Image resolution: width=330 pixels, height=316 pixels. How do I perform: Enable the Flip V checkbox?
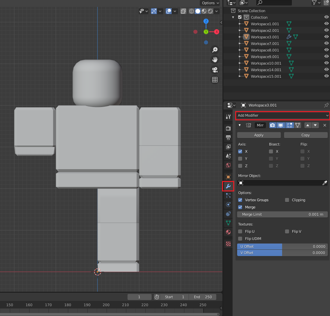287,231
